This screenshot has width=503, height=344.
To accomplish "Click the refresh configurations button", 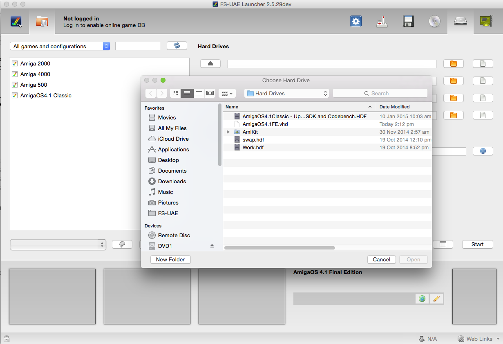I will click(177, 46).
